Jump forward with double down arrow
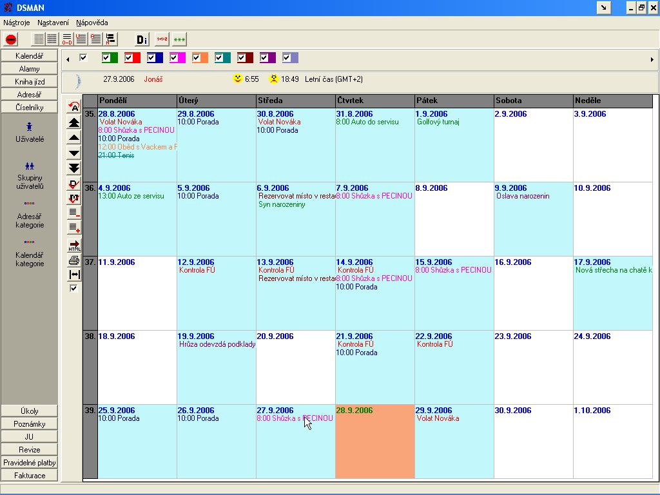The height and width of the screenshot is (495, 660). 74,168
